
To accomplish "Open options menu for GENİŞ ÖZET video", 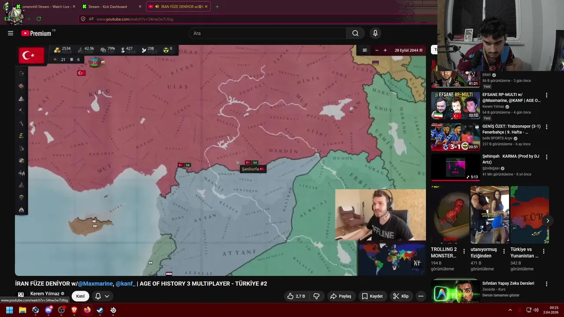I will [546, 127].
